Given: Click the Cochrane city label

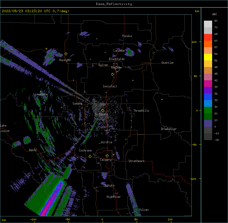Looking at the screenshot, I should click(85, 150).
